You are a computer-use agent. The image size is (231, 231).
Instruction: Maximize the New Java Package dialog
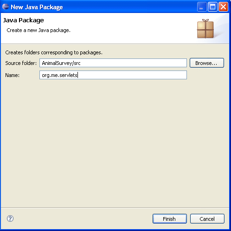212,7
